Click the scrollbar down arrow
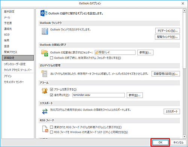Image resolution: width=188 pixels, height=147 pixels. point(184,136)
